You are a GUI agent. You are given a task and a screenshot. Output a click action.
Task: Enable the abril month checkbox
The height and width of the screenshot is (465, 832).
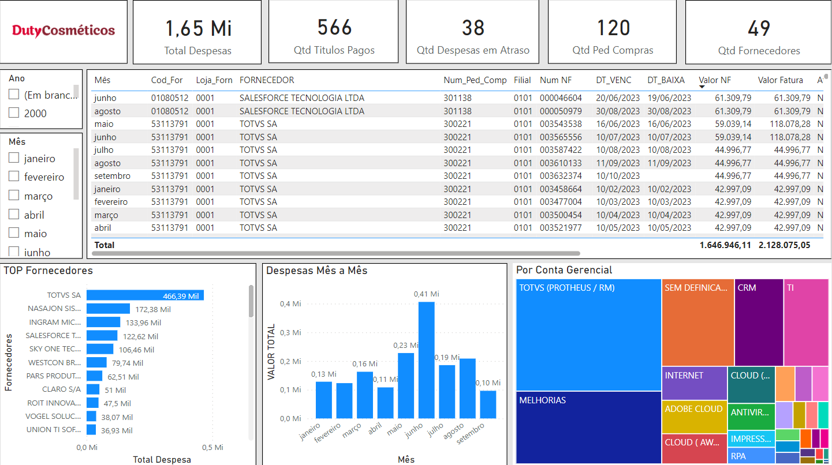pos(14,215)
